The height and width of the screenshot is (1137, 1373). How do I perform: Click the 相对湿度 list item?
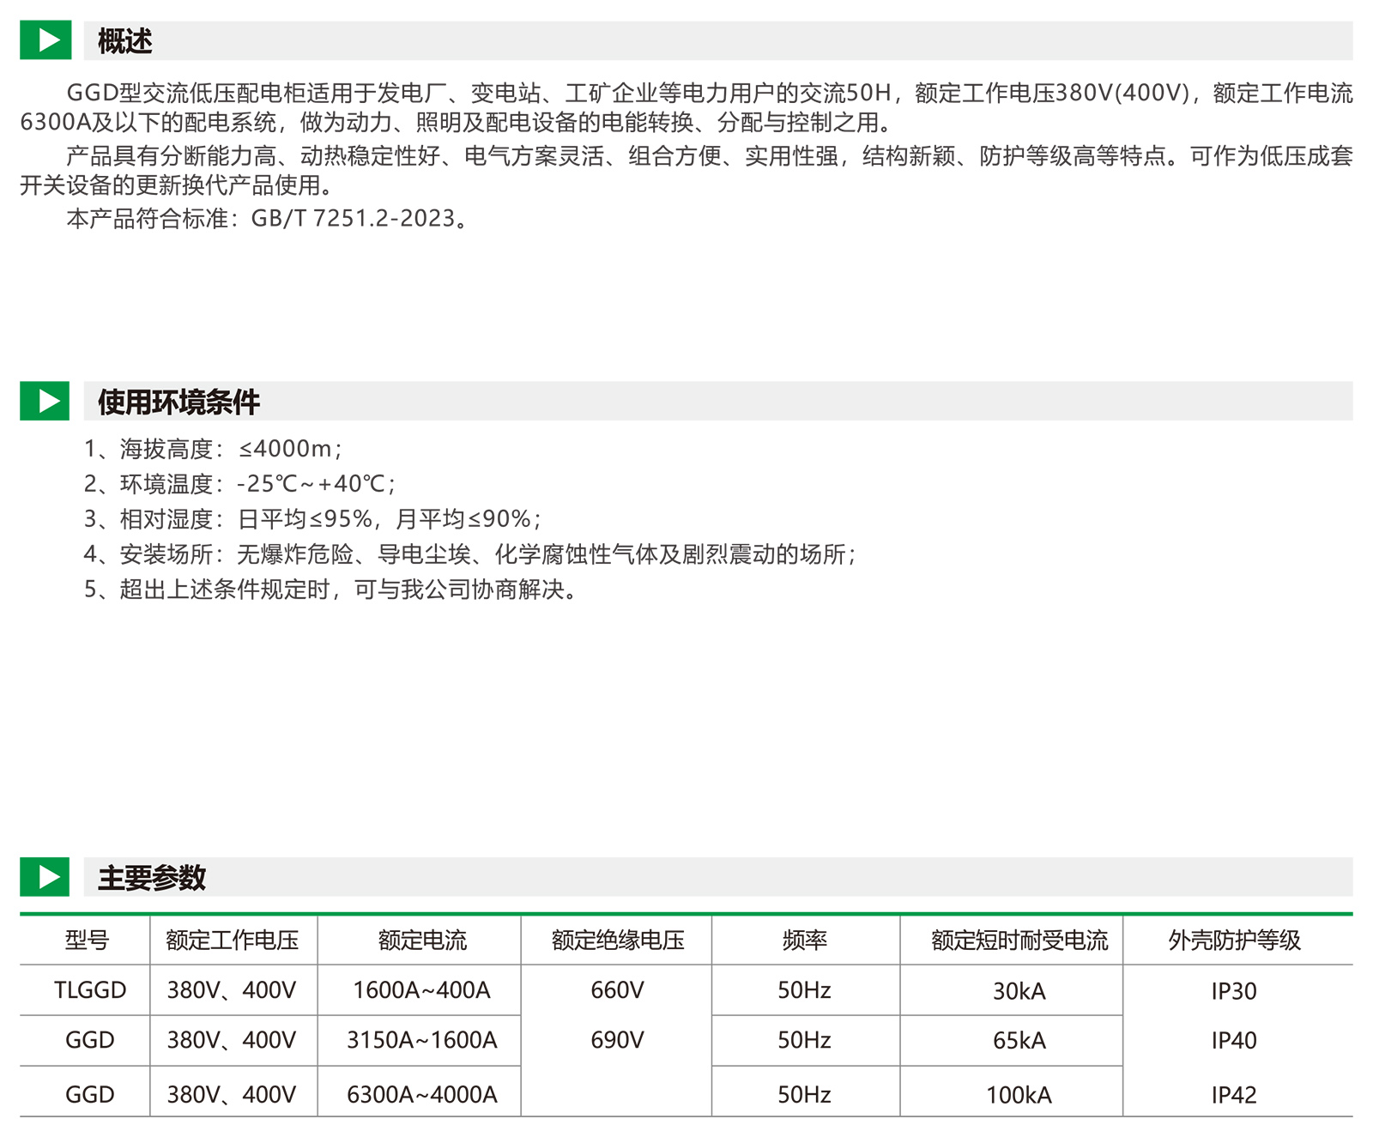[x=312, y=519]
